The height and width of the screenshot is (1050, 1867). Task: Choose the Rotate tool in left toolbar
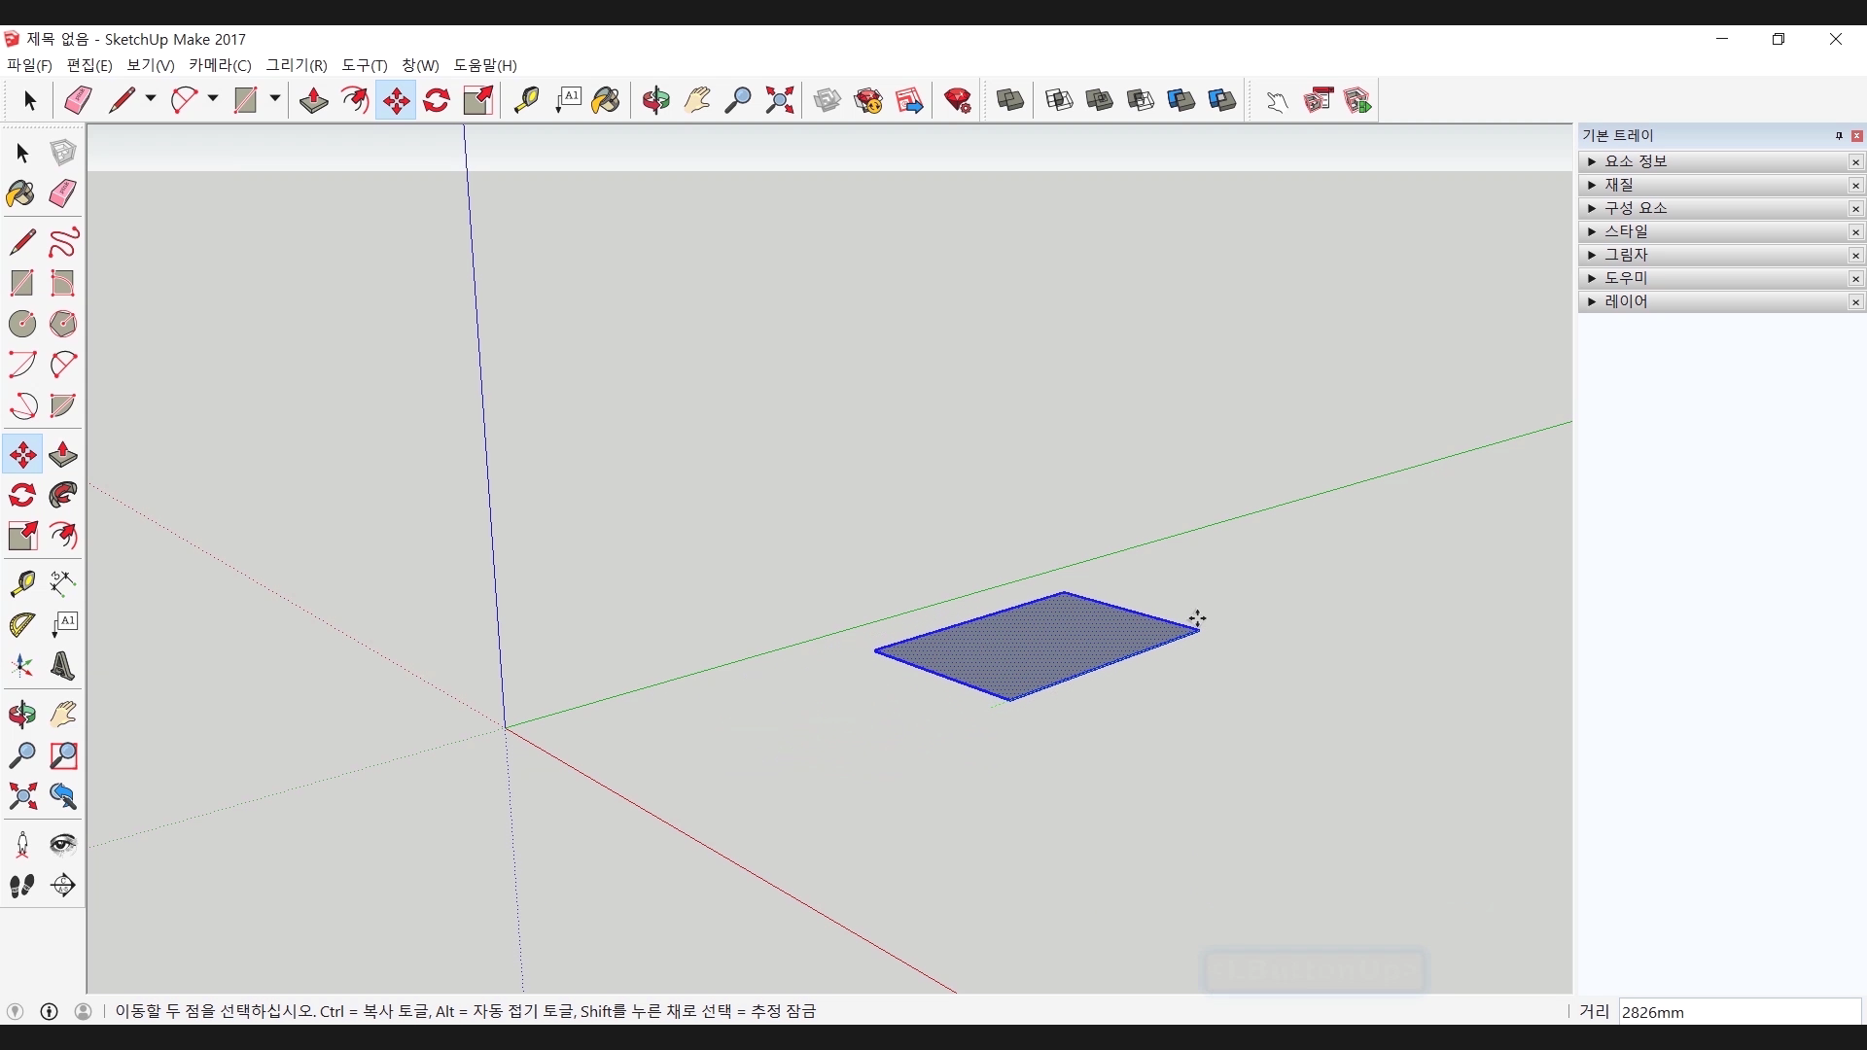pyautogui.click(x=21, y=496)
